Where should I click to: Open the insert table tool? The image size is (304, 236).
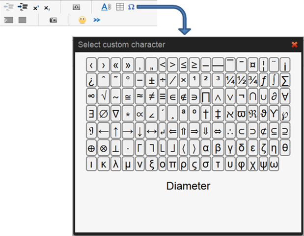tap(119, 7)
